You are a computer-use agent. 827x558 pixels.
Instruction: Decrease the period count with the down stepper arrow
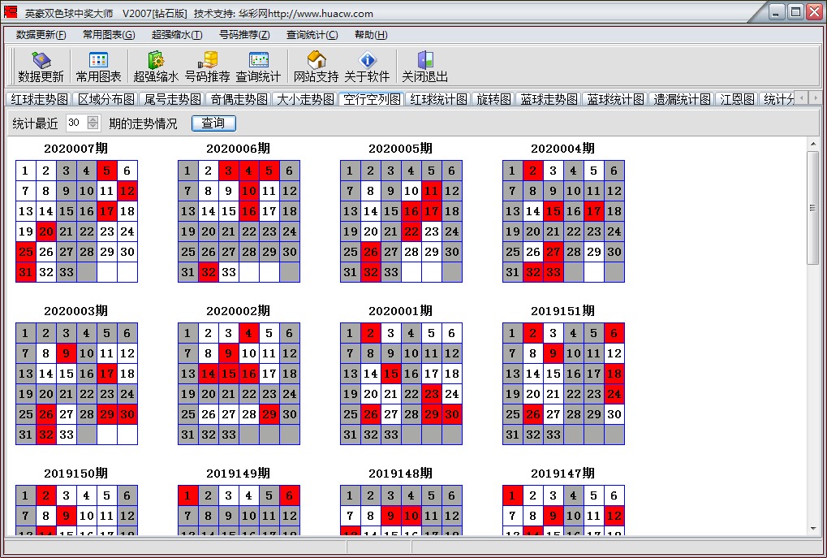[x=93, y=127]
